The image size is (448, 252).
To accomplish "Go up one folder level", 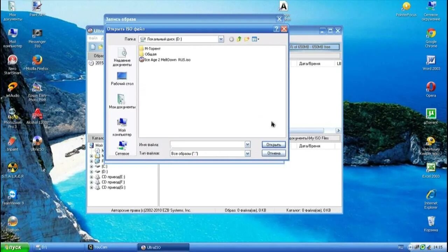I will (x=239, y=39).
